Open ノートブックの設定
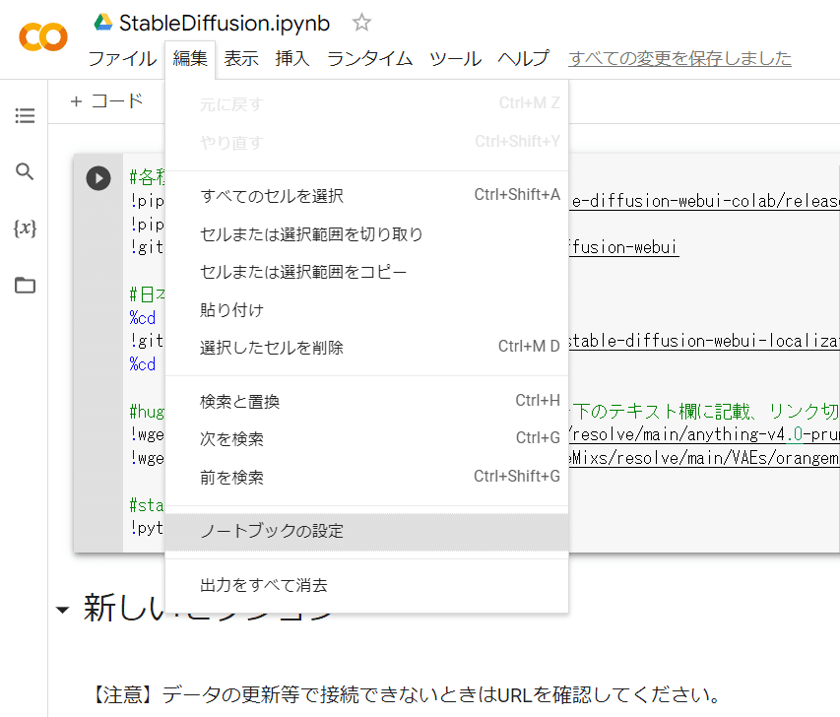This screenshot has width=840, height=717. [367, 531]
